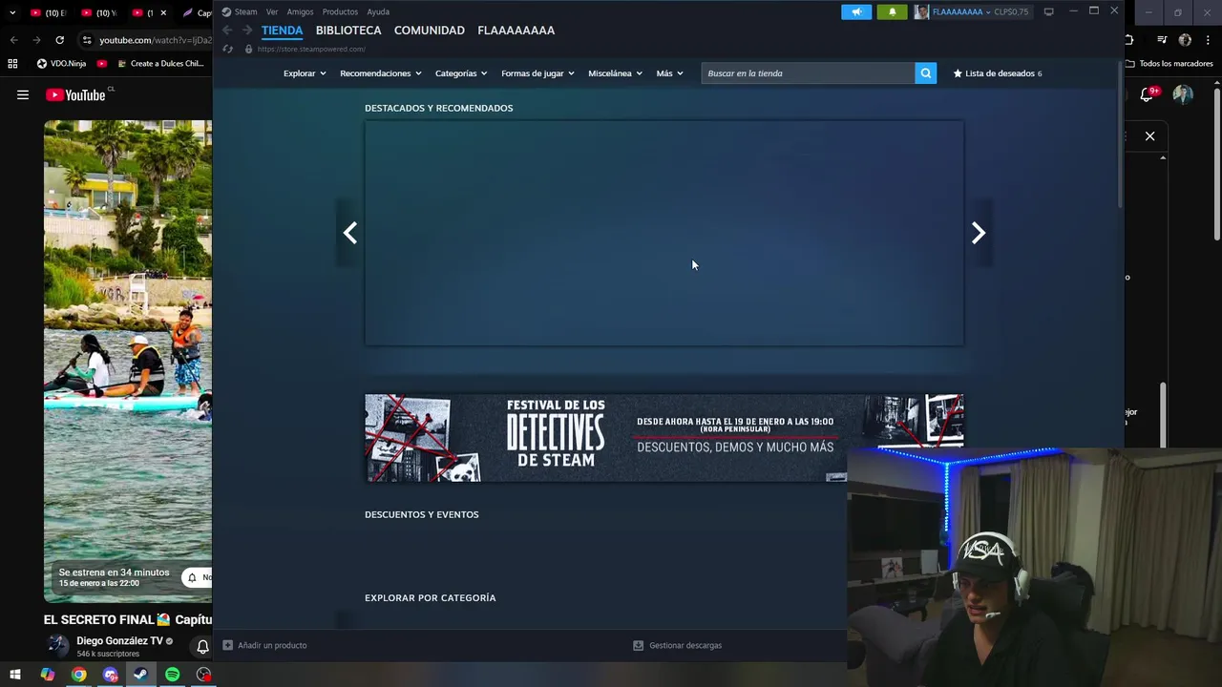Open the Ver menu
The width and height of the screenshot is (1222, 687).
tap(272, 11)
